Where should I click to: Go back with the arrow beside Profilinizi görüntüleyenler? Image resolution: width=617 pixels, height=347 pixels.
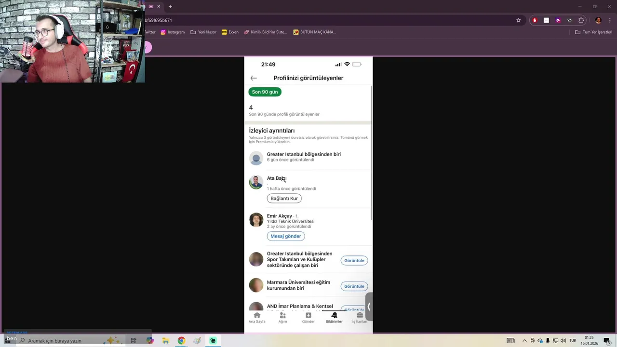(254, 78)
